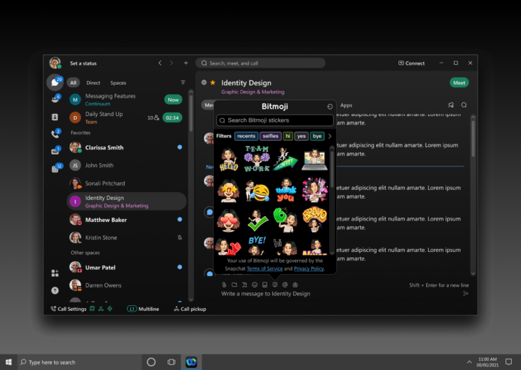Switch to the Spaces tab
521x370 pixels.
118,83
